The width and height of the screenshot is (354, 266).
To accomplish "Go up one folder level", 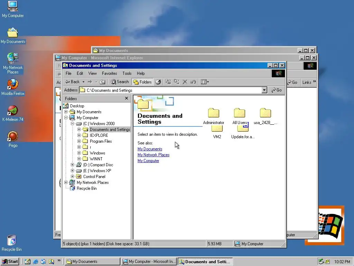I will 102,82.
